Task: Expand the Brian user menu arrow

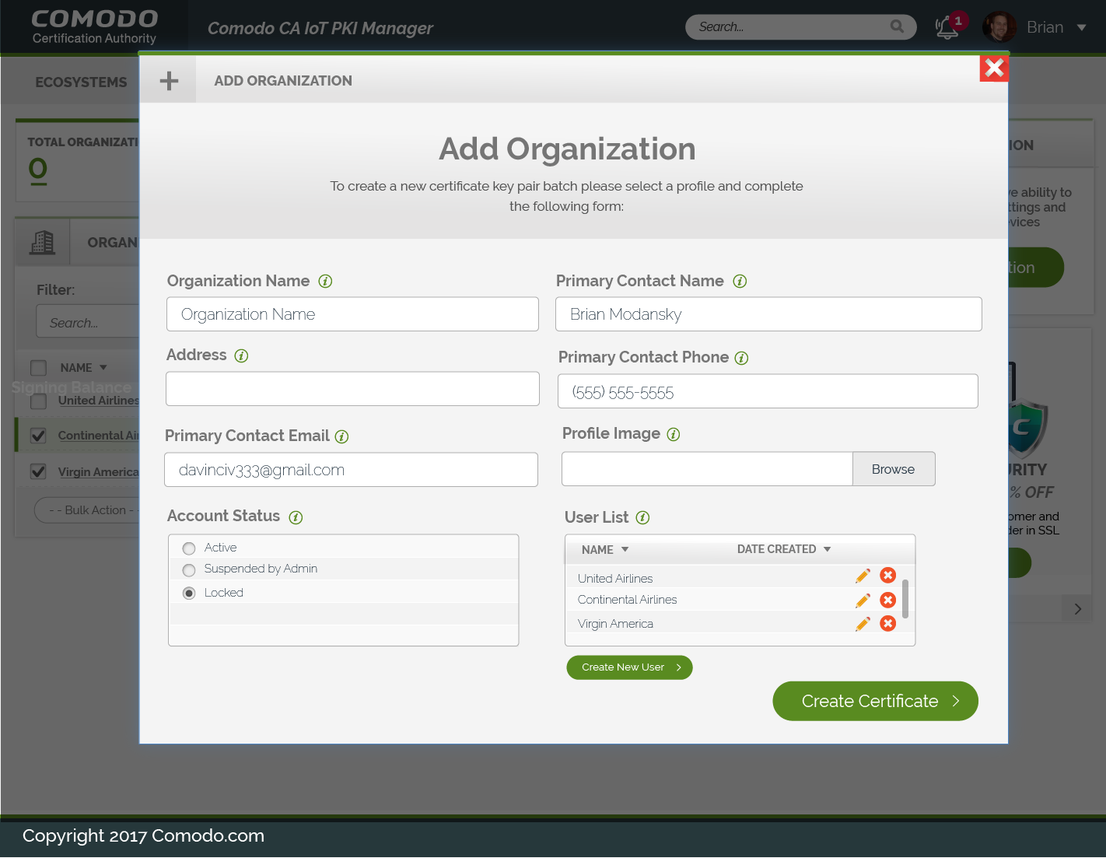Action: pyautogui.click(x=1081, y=27)
